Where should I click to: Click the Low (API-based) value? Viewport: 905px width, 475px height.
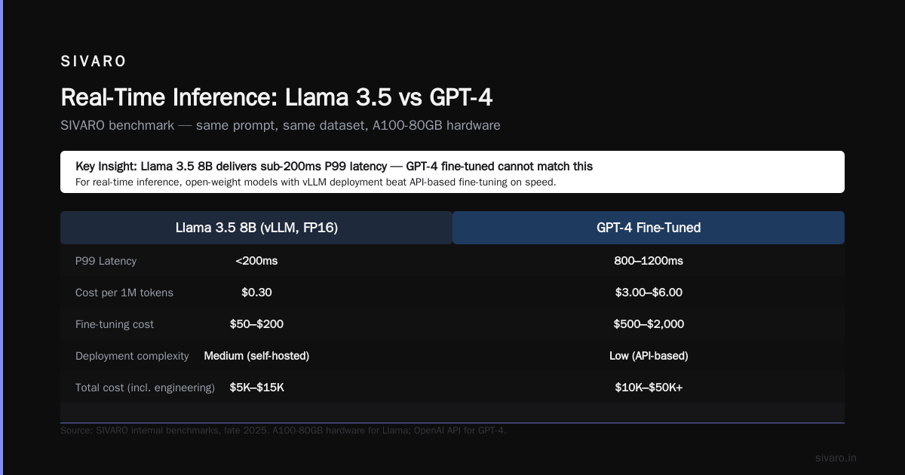[649, 356]
